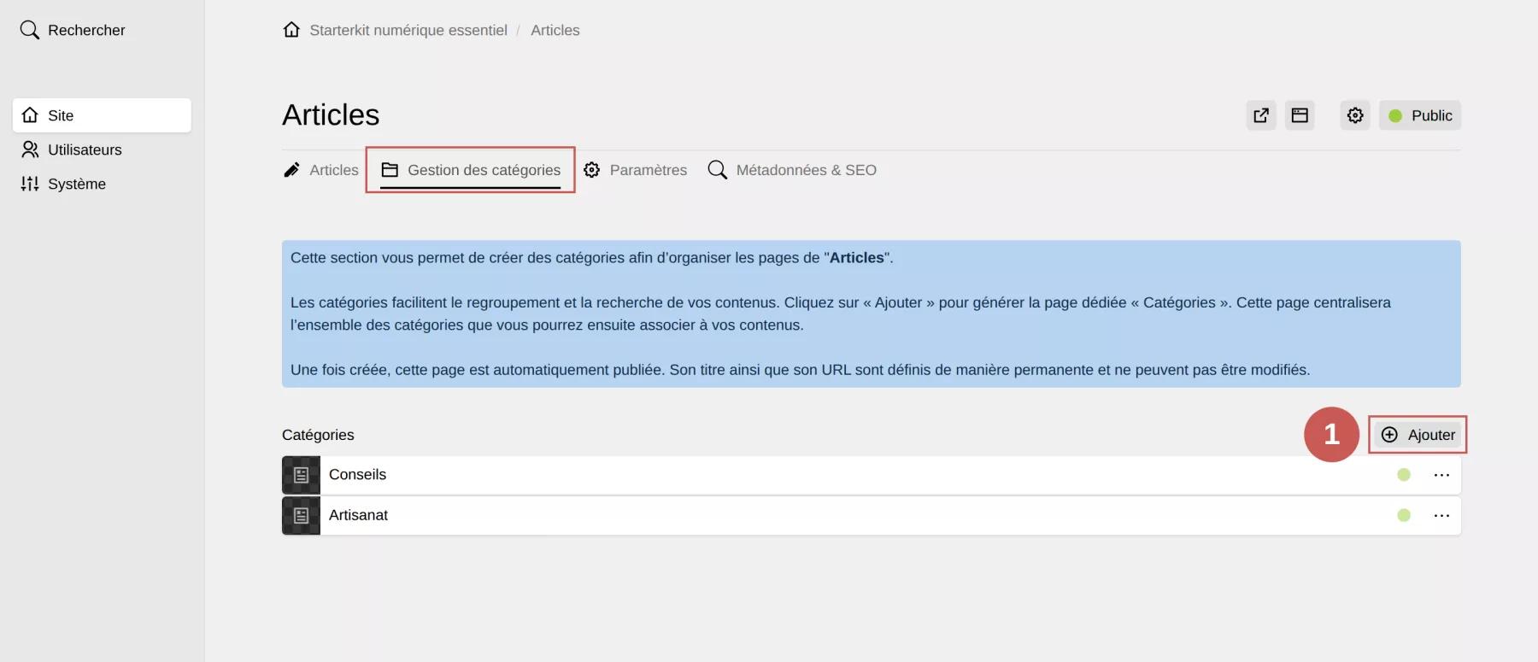Viewport: 1538px width, 662px height.
Task: Click the Artisanat category page icon
Action: tap(301, 516)
